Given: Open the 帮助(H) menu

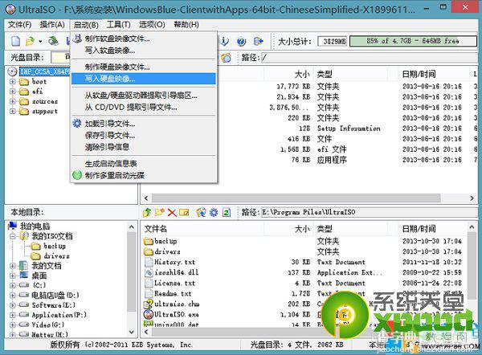Looking at the screenshot, I should pyautogui.click(x=186, y=25).
